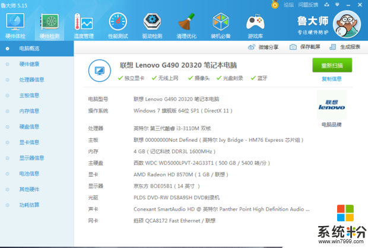Open the 论坛 forum link
This screenshot has height=248, width=368.
pos(288,5)
